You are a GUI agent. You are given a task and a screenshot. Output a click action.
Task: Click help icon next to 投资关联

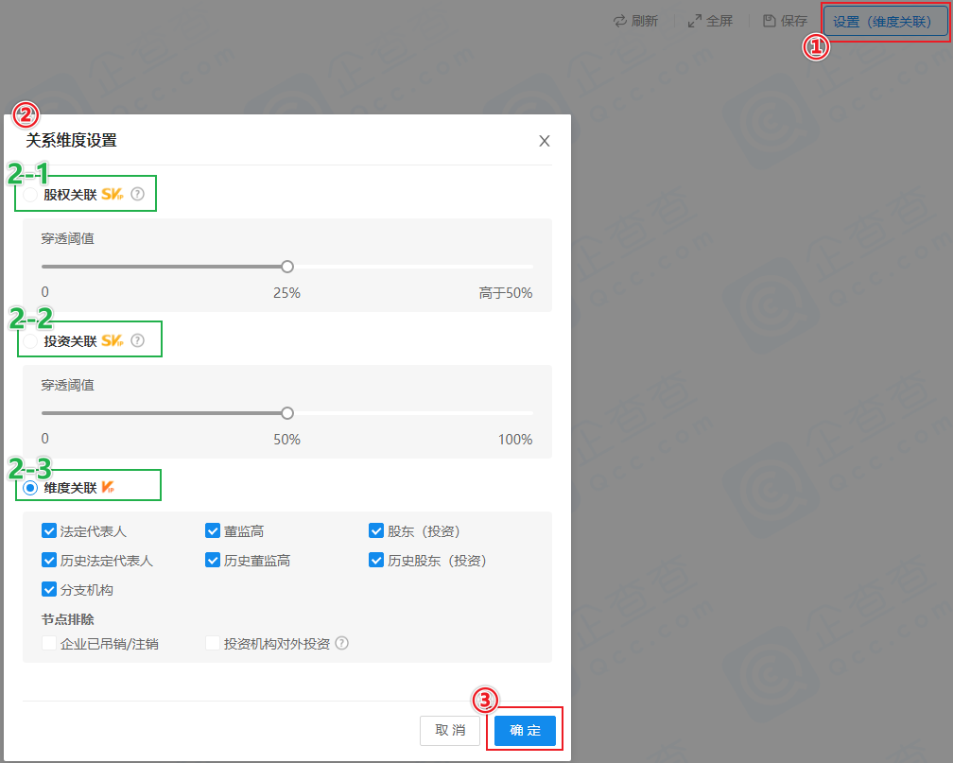(138, 340)
